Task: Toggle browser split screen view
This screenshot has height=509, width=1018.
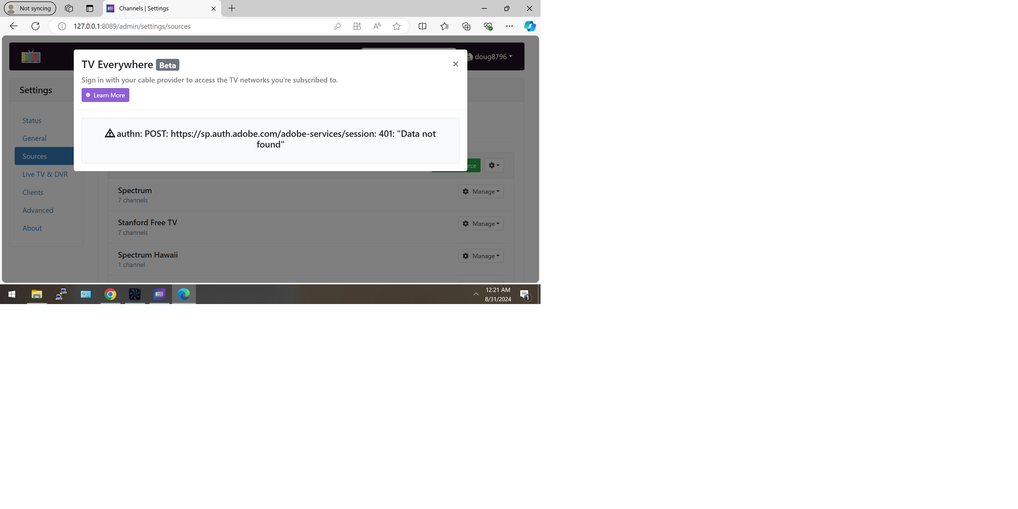Action: pyautogui.click(x=422, y=26)
